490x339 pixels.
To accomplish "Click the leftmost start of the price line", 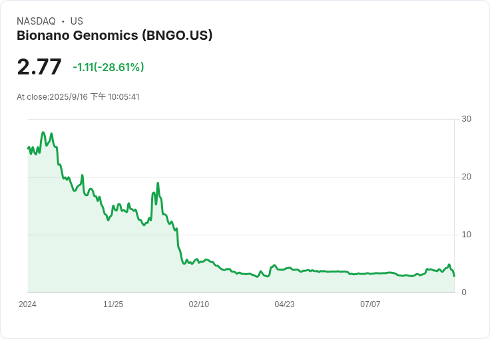I will (x=28, y=148).
